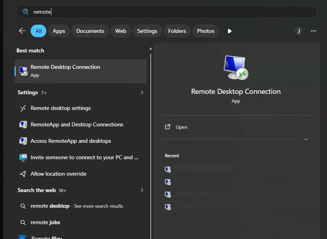Click the Settings section heading

(x=27, y=92)
